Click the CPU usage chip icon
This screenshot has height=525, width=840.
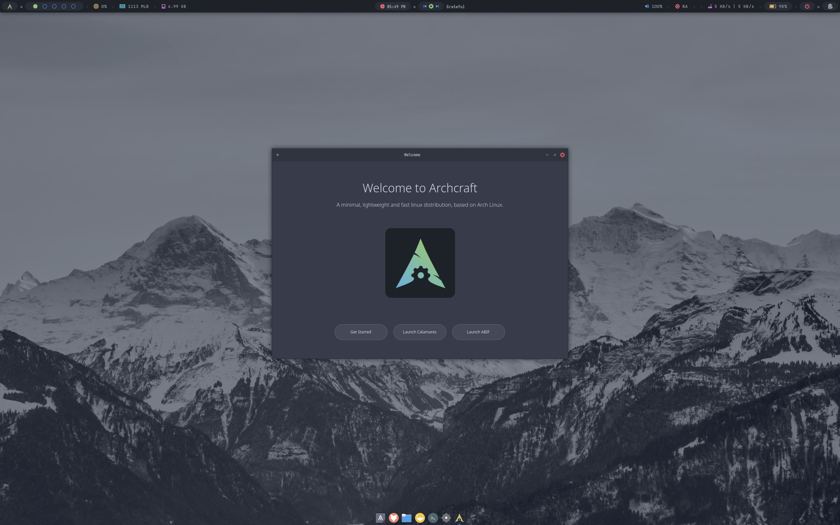pos(96,6)
